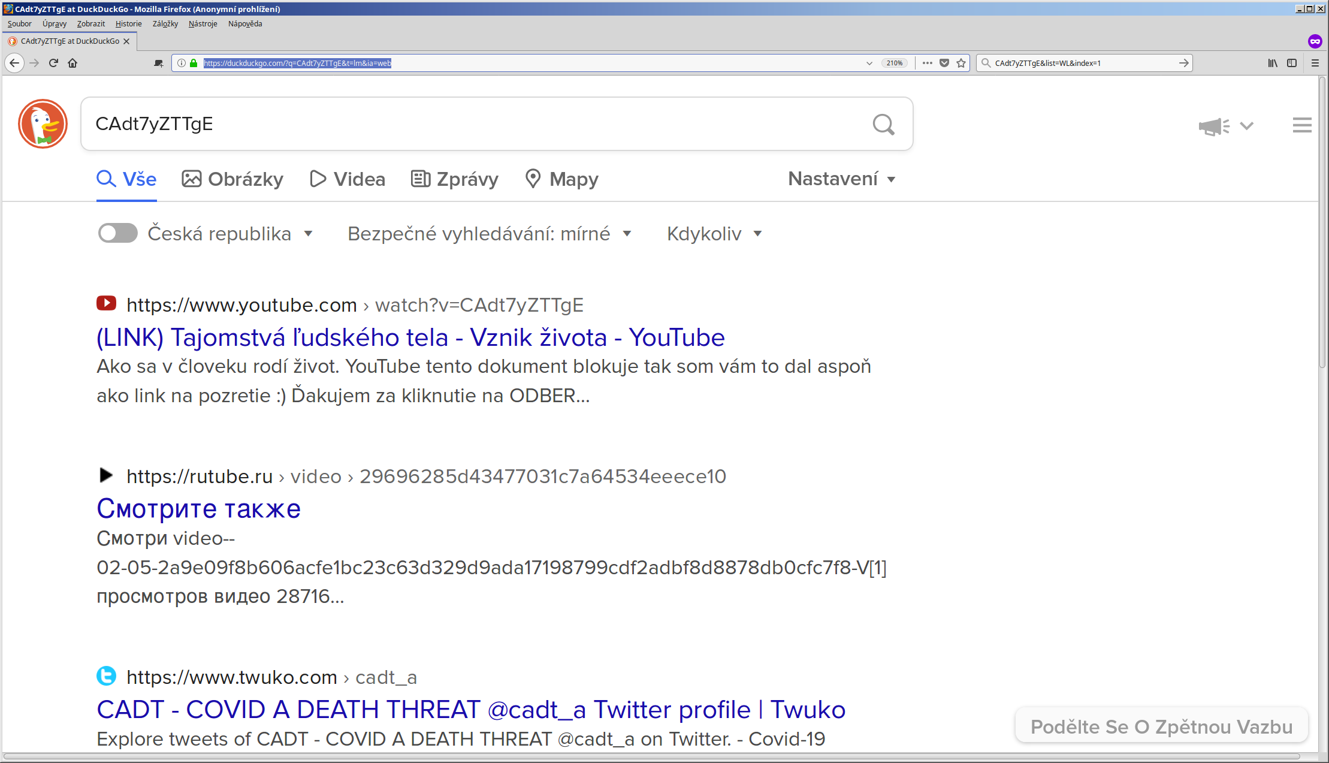Click the vertical page scrollbar thumb
Screen dimensions: 1329x763
pos(1323,223)
